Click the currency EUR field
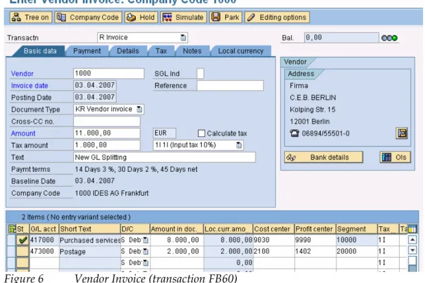Image resolution: width=425 pixels, height=283 pixels. click(164, 133)
